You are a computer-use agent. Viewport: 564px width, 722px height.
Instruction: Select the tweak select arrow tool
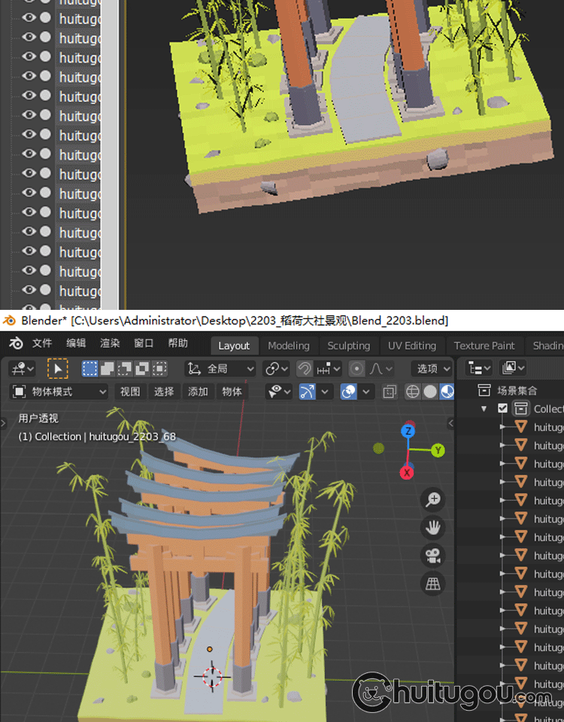[58, 369]
